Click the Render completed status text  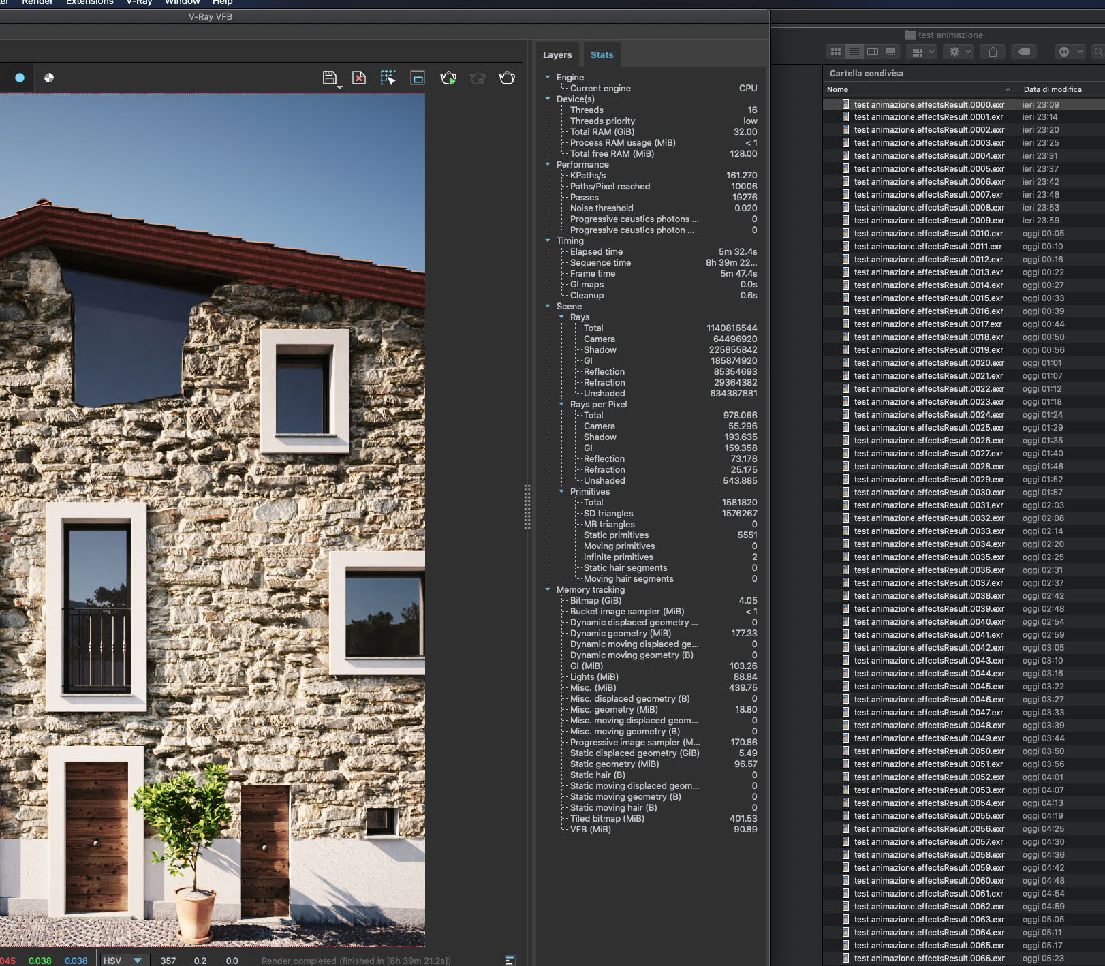(356, 961)
